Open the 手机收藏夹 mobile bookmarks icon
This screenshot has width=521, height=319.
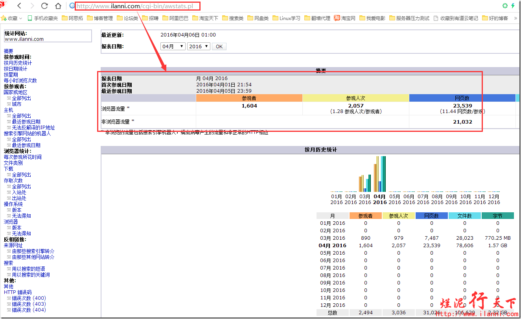[x=30, y=18]
